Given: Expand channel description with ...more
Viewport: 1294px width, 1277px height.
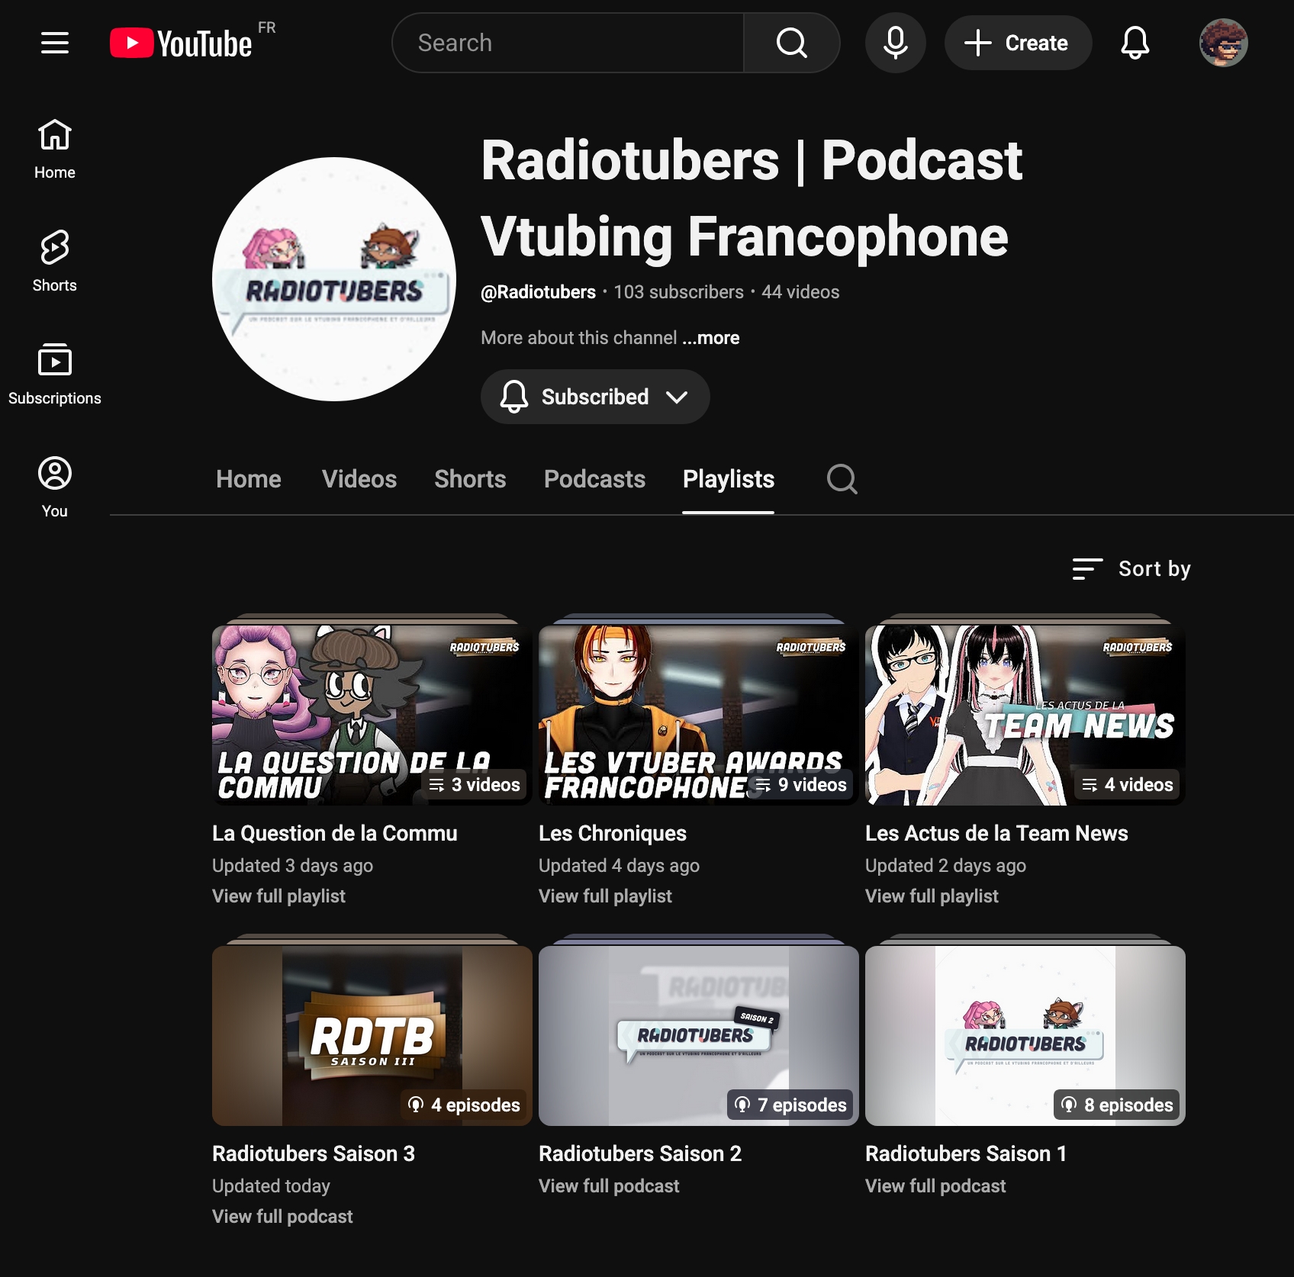Looking at the screenshot, I should [711, 338].
